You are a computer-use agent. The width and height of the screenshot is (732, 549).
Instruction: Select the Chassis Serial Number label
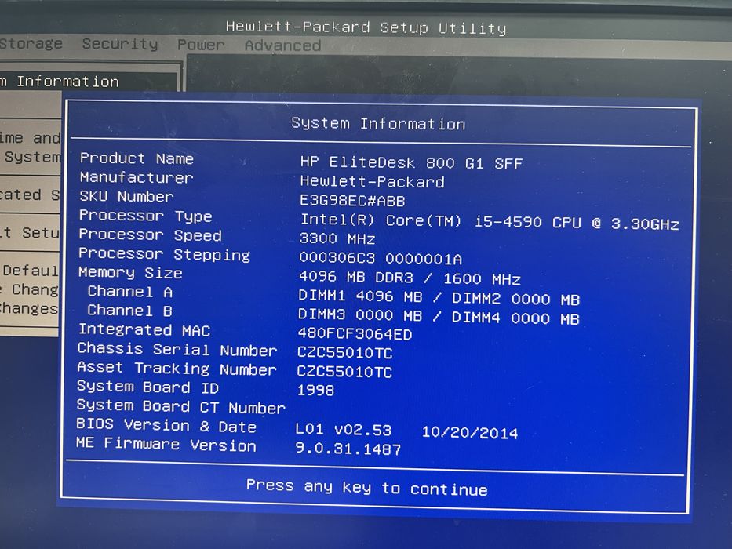(177, 349)
